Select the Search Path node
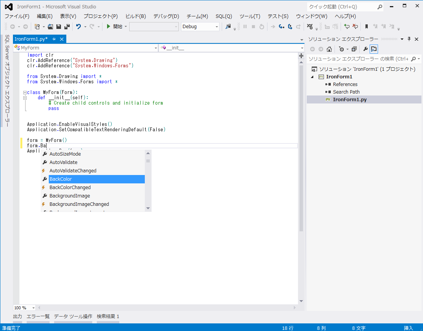 346,92
